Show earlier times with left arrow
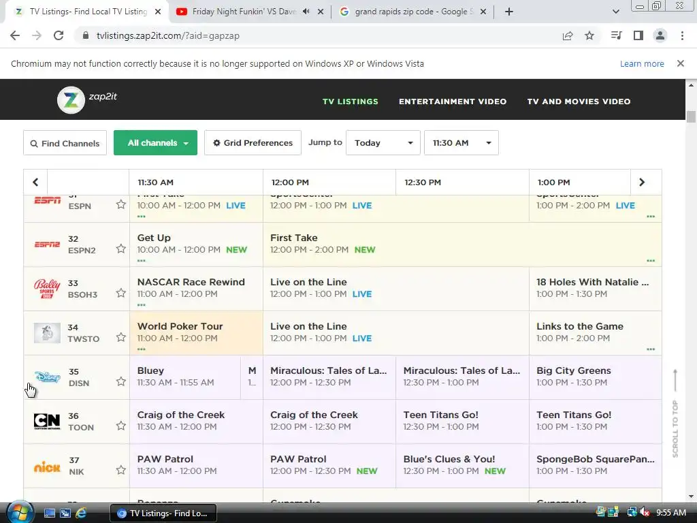697x523 pixels. click(x=35, y=182)
